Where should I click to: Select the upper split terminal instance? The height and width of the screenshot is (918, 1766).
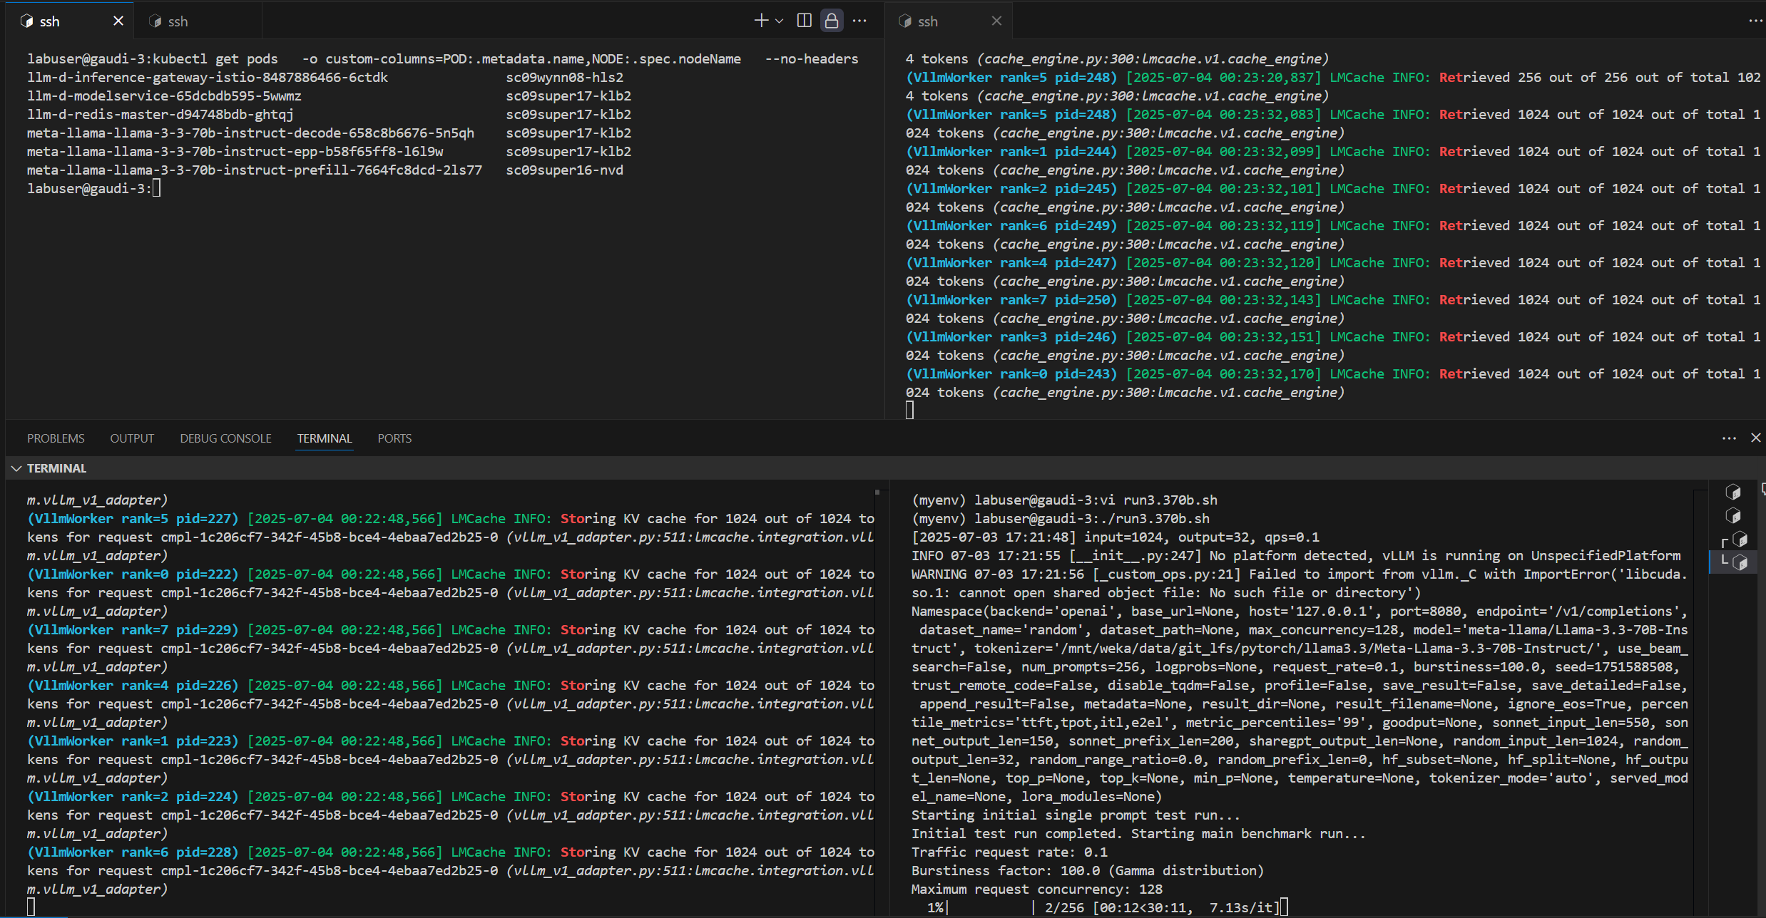coord(1739,539)
